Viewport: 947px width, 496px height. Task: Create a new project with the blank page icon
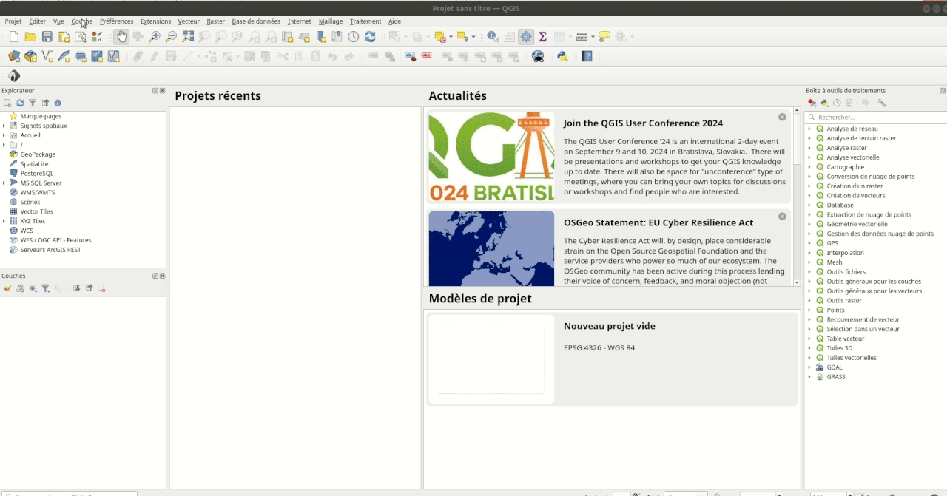[x=13, y=37]
